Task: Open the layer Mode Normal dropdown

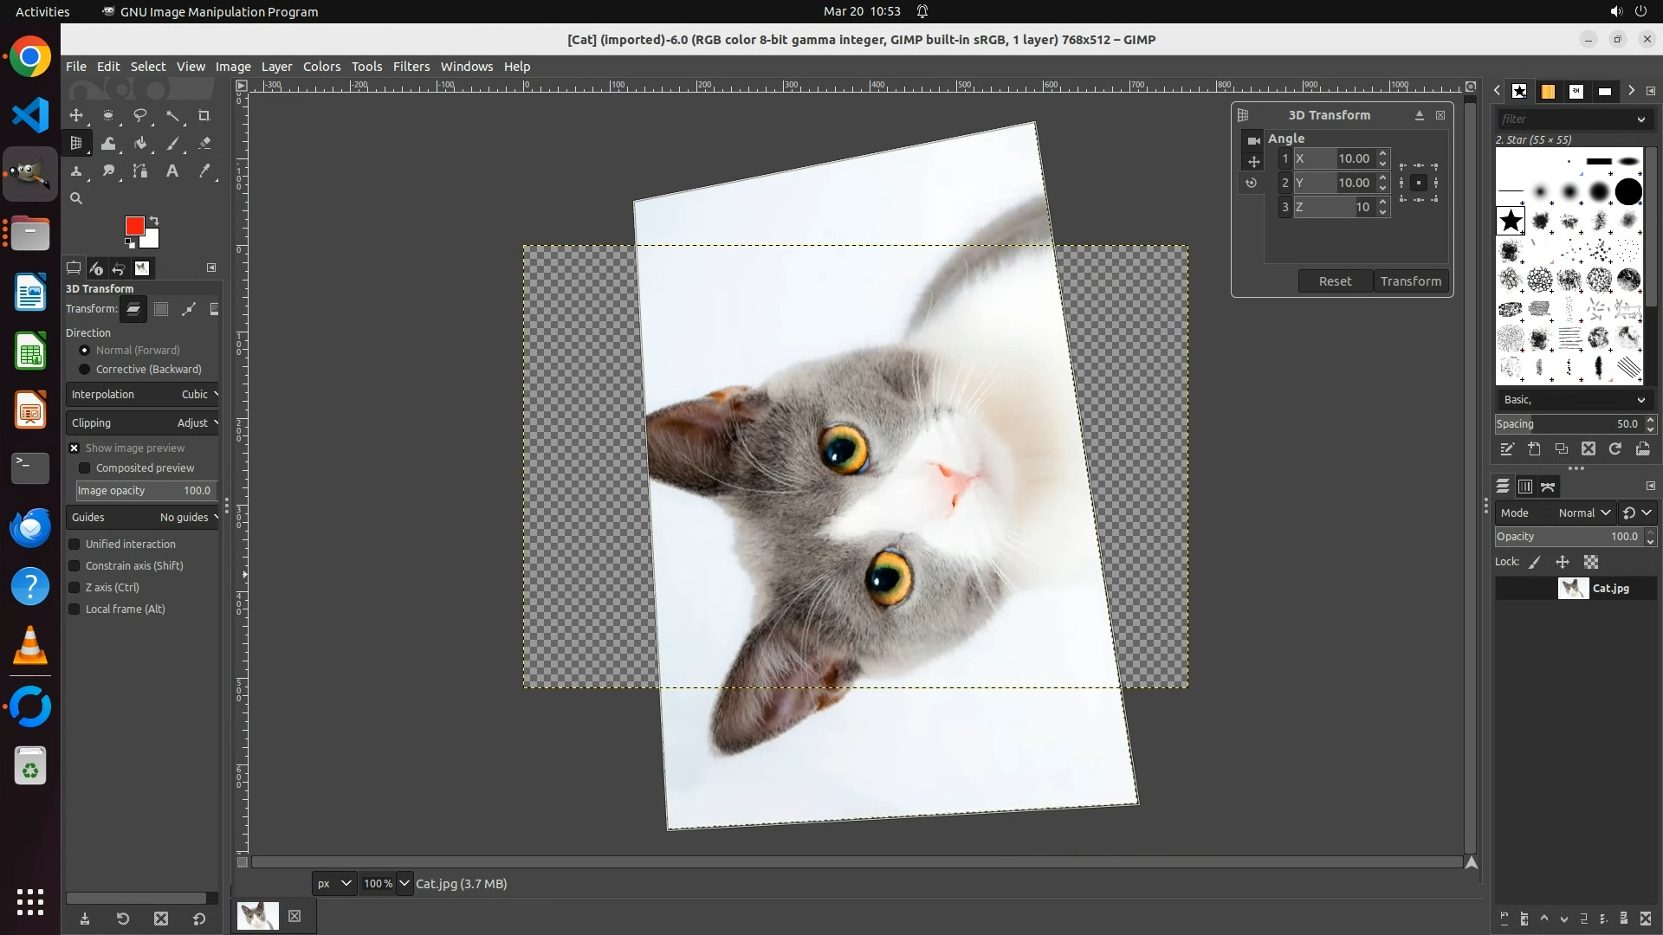Action: pos(1583,513)
